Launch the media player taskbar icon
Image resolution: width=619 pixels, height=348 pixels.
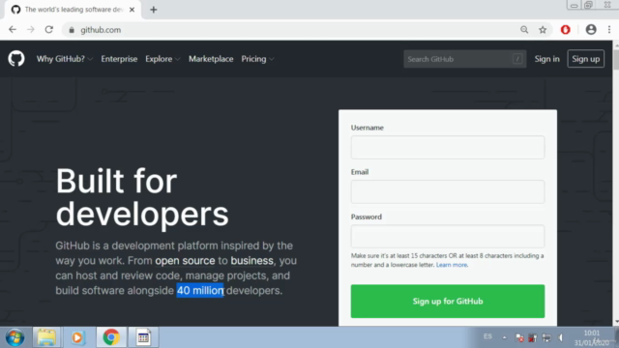coord(77,337)
